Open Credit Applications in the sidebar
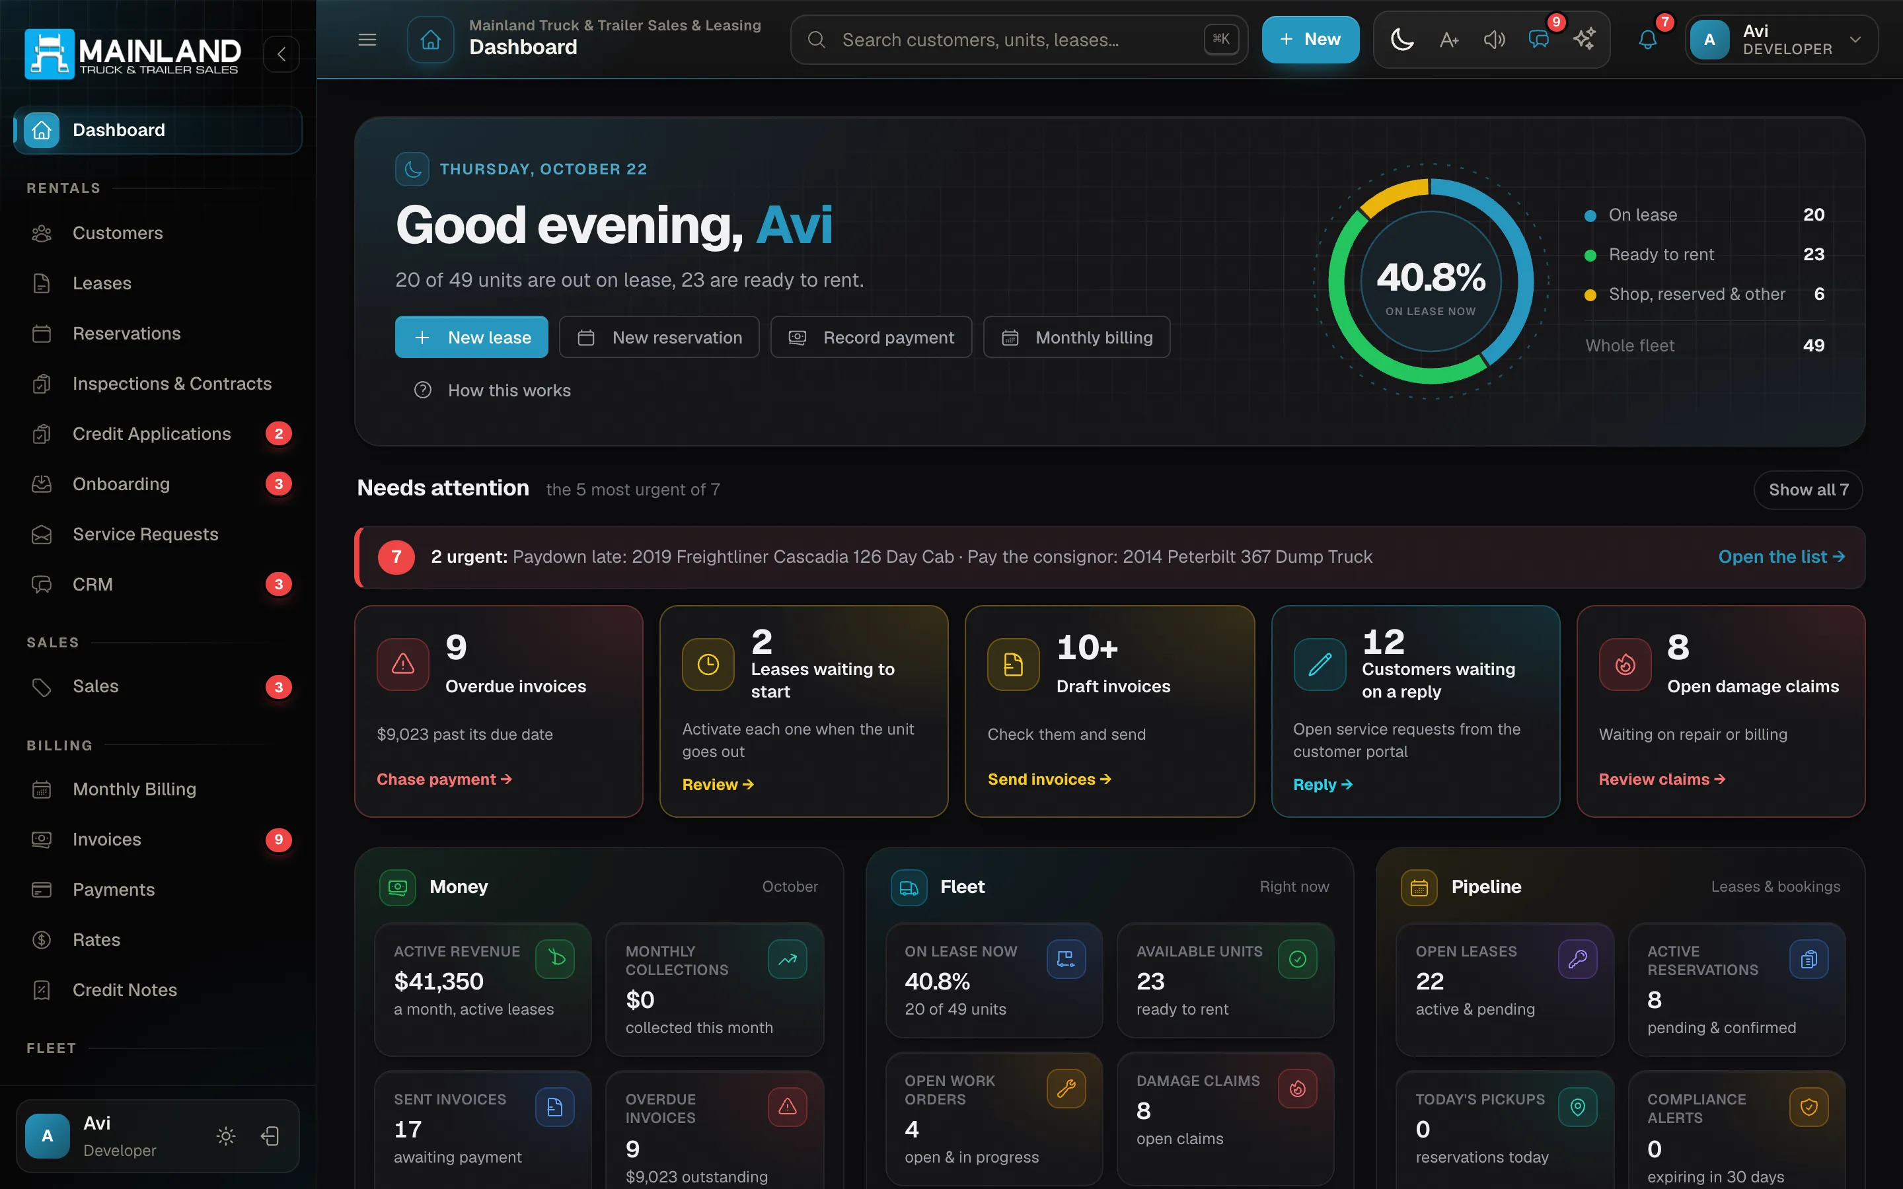Screen dimensions: 1903x1189 tap(158, 434)
